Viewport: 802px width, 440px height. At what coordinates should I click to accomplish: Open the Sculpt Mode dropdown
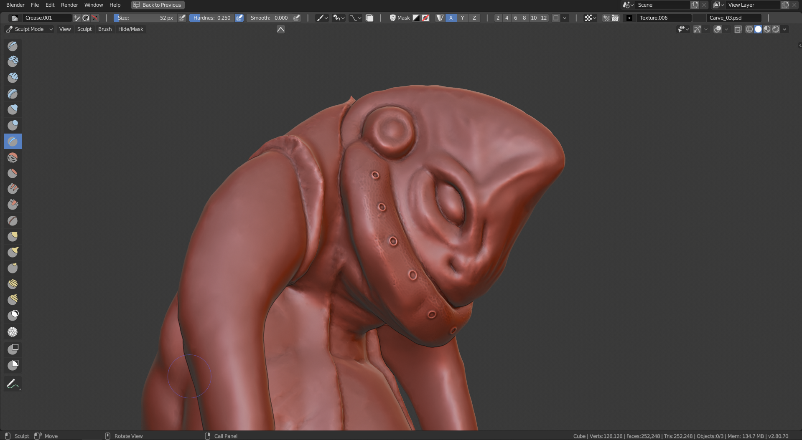(29, 29)
